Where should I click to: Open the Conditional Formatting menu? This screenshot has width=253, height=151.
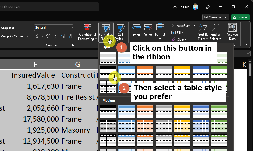point(87,32)
